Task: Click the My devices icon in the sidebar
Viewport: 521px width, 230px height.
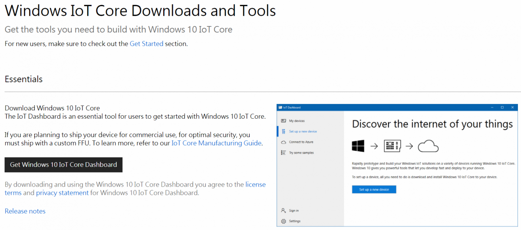Action: [x=284, y=120]
